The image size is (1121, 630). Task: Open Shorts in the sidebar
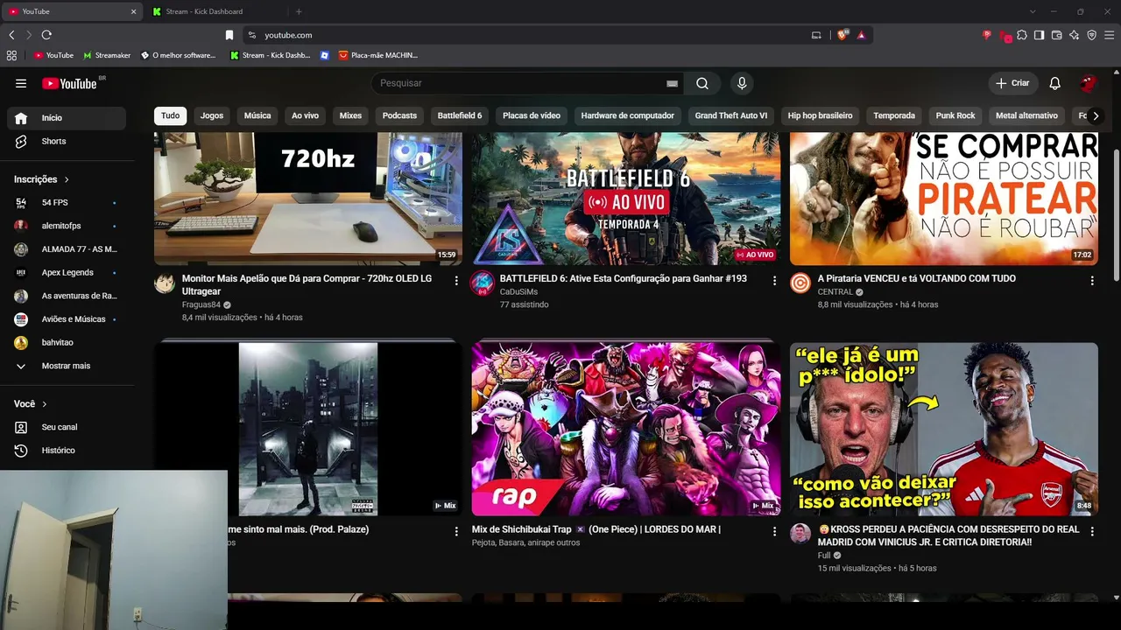tap(67, 141)
